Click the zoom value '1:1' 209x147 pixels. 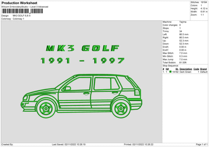tap(202, 15)
